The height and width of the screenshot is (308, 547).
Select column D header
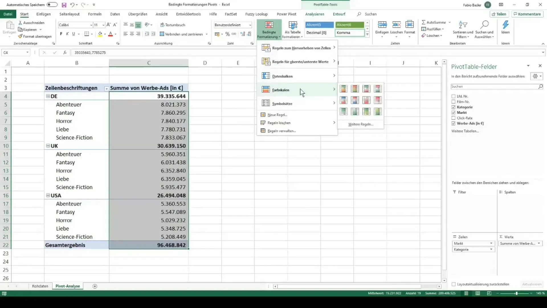[205, 63]
